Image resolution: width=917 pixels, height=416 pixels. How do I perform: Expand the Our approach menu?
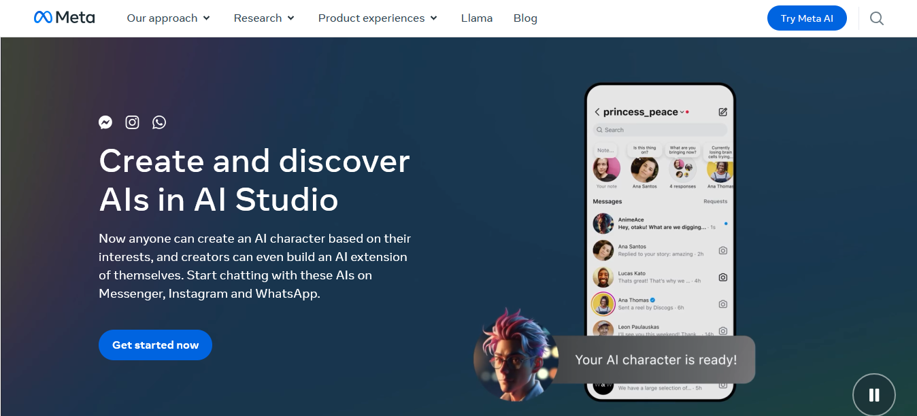point(169,18)
